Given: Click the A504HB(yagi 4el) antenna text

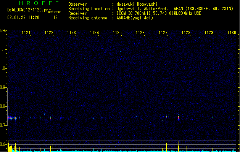Looking at the screenshot, I should [135, 18].
